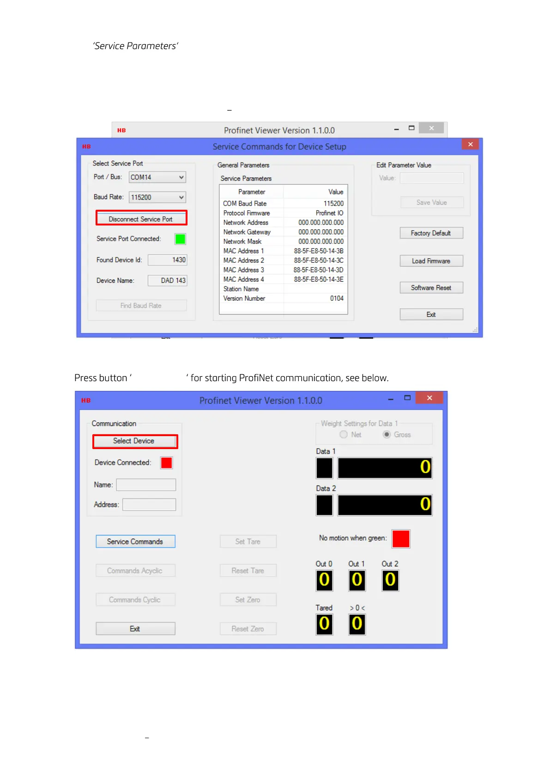Click the Edit Parameter Value input field

tap(432, 178)
